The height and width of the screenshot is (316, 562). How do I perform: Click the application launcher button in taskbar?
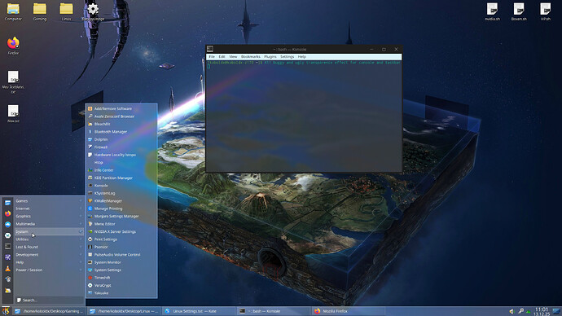(x=6, y=311)
